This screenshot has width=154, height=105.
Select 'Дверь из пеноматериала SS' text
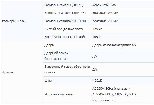pos(114,45)
